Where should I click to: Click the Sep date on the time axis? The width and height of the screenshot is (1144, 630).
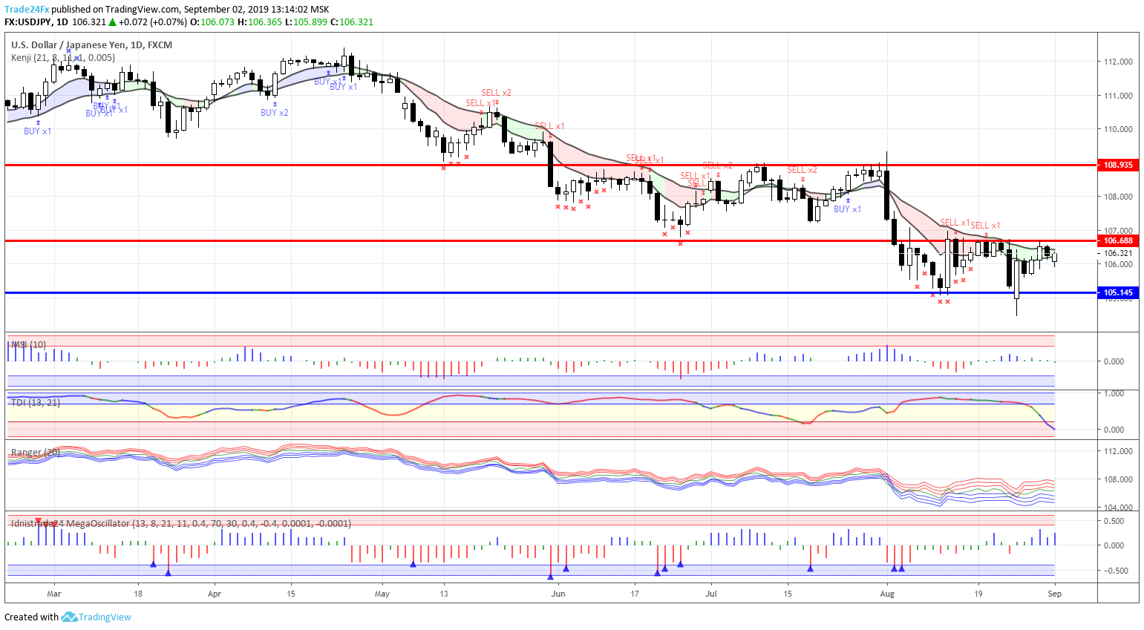(x=1055, y=594)
